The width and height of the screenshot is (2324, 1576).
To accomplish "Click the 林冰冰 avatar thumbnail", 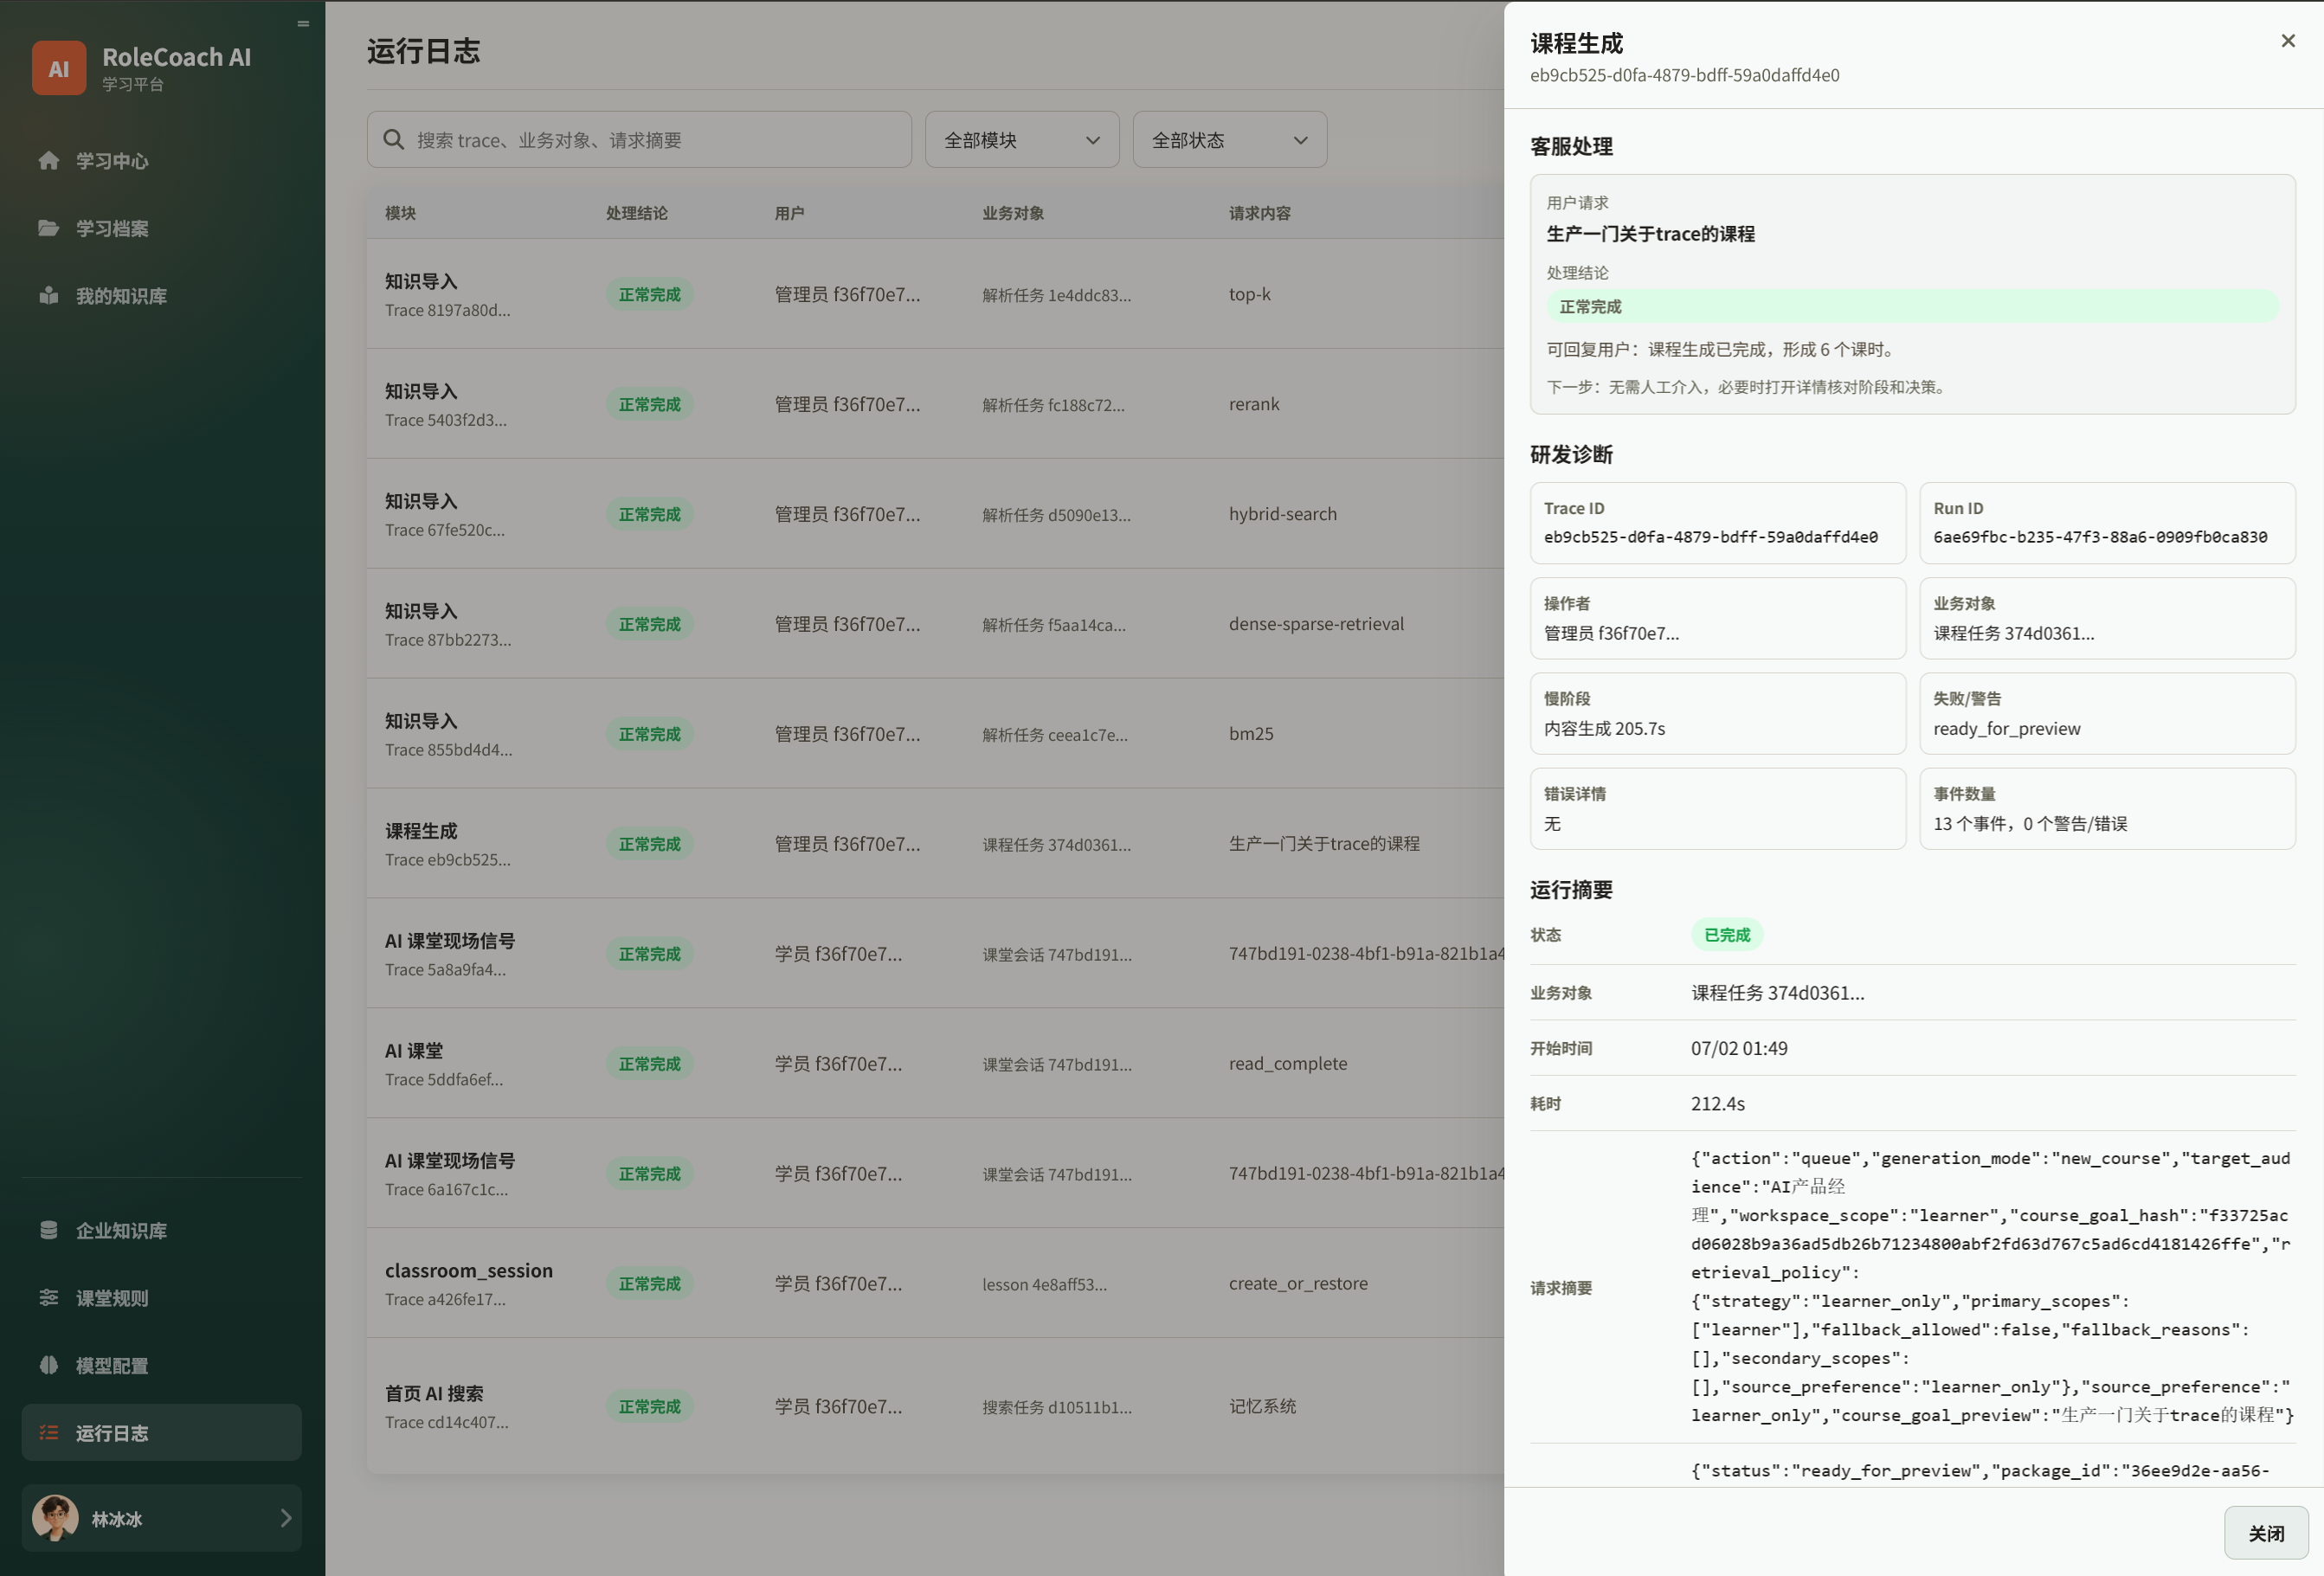I will pos(55,1518).
